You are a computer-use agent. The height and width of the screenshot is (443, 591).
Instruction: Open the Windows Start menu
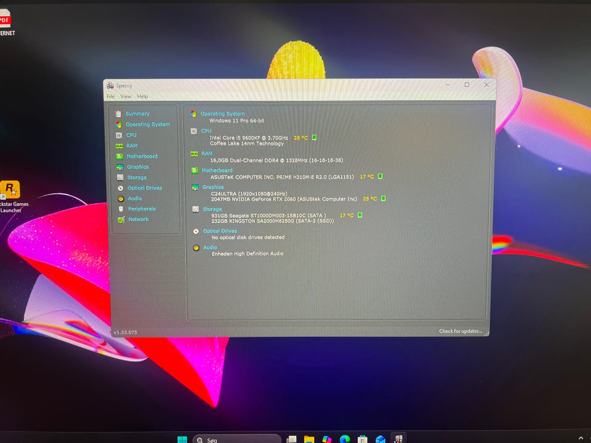click(x=182, y=439)
